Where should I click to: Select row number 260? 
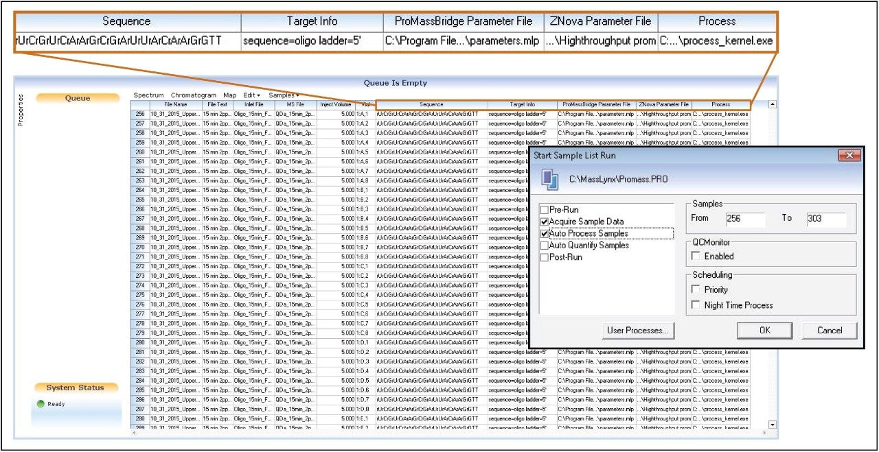[x=140, y=152]
